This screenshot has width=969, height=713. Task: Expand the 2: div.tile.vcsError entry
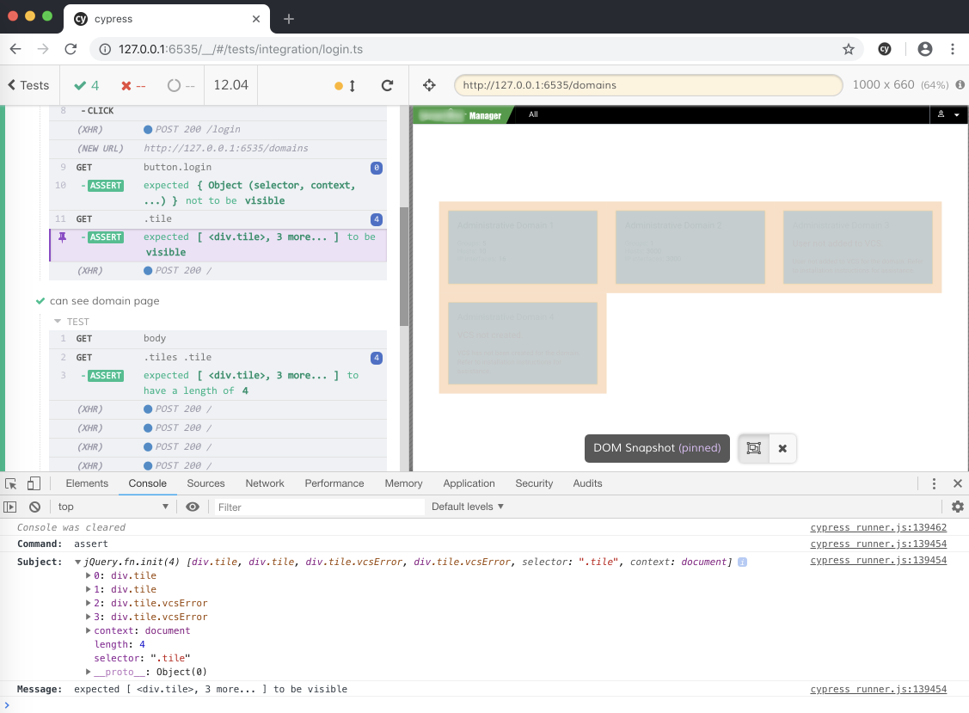(89, 604)
